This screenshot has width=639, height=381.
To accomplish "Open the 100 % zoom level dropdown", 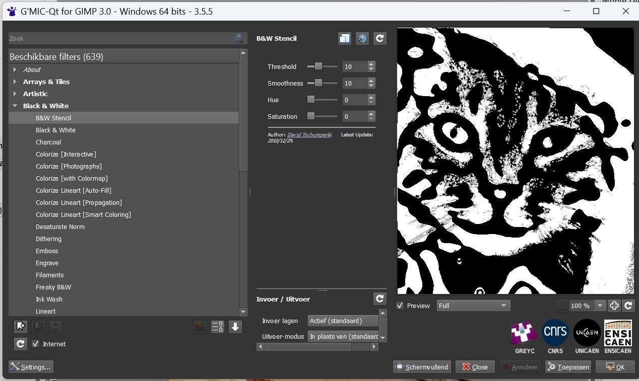I will (x=600, y=306).
